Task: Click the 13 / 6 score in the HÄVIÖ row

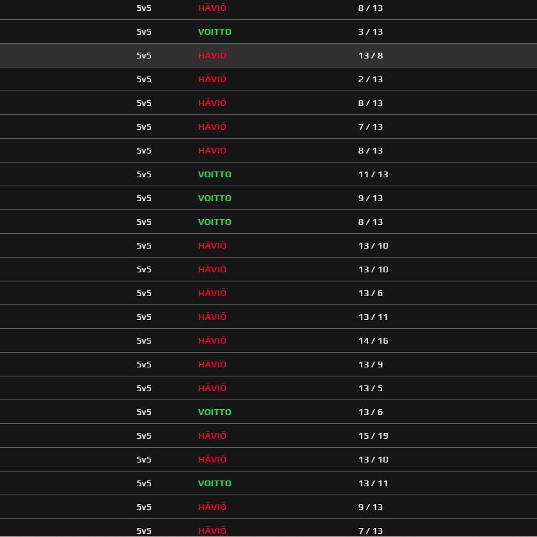Action: pyautogui.click(x=371, y=293)
